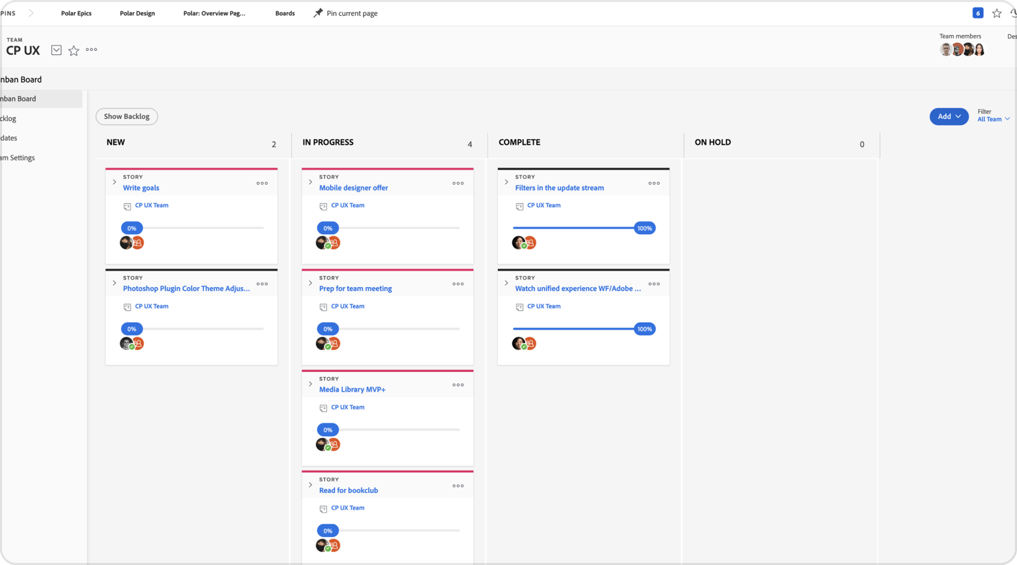Image resolution: width=1017 pixels, height=565 pixels.
Task: Select Team Settings in the left sidebar
Action: (18, 158)
